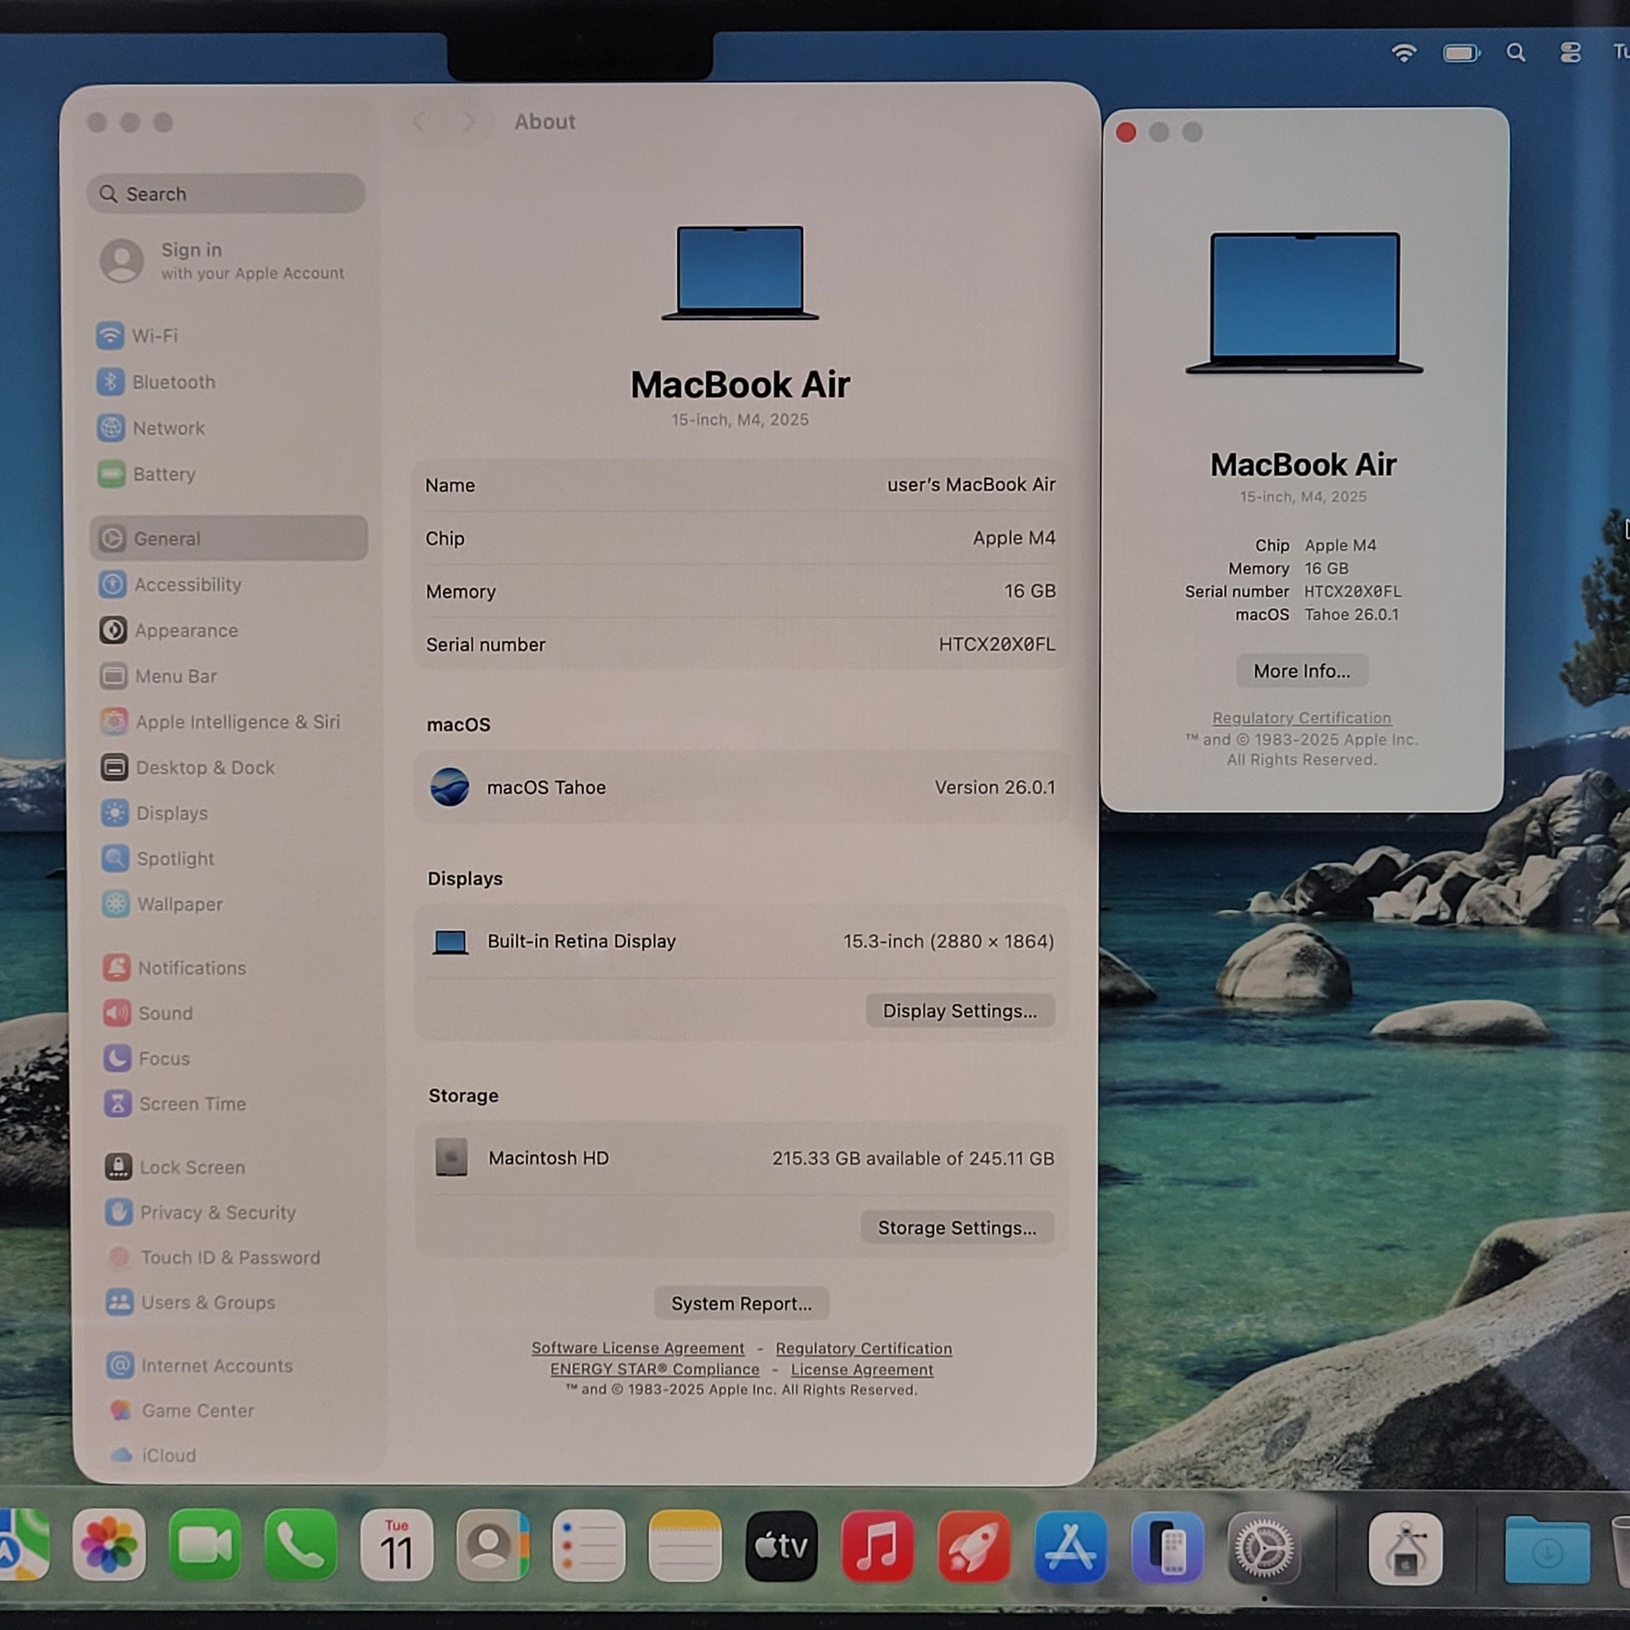Click the settings Search field

[226, 194]
